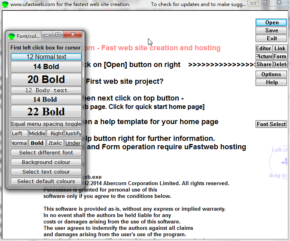Open Select text colour picker
This screenshot has width=290, height=241.
point(46,172)
